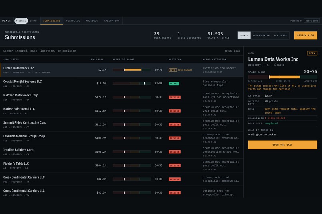Select the Coastal Freight Systems LLC row
322x214 pixels.
coord(121,84)
